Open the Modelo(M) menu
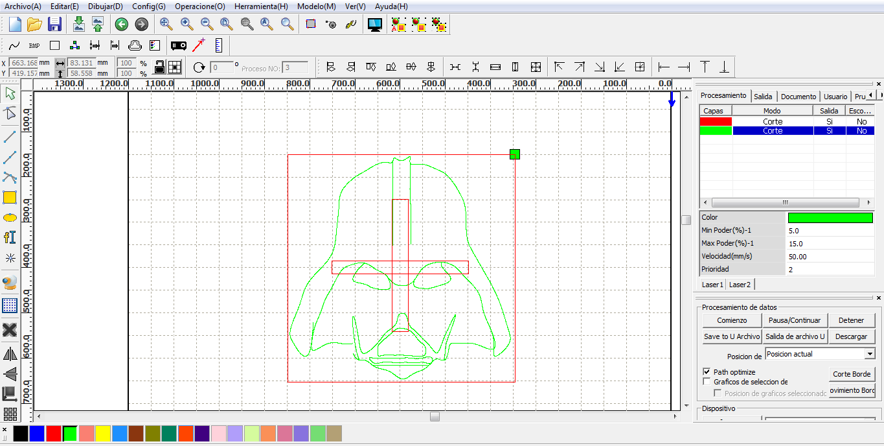Screen dimensions: 884x446 316,6
